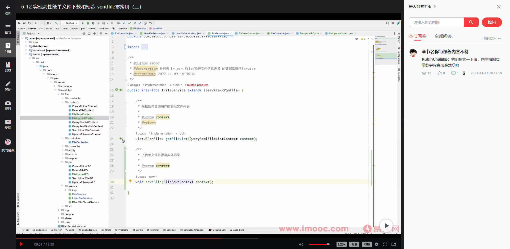Expand the impl folder under service
The height and width of the screenshot is (249, 510).
click(x=66, y=190)
